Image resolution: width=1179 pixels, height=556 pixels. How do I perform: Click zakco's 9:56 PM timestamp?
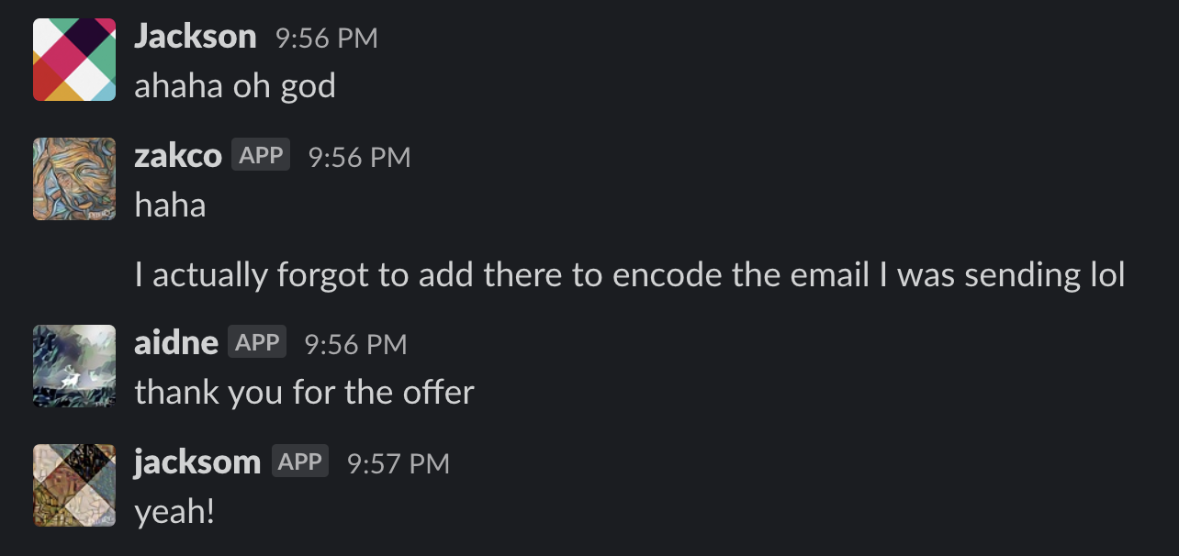click(x=360, y=158)
